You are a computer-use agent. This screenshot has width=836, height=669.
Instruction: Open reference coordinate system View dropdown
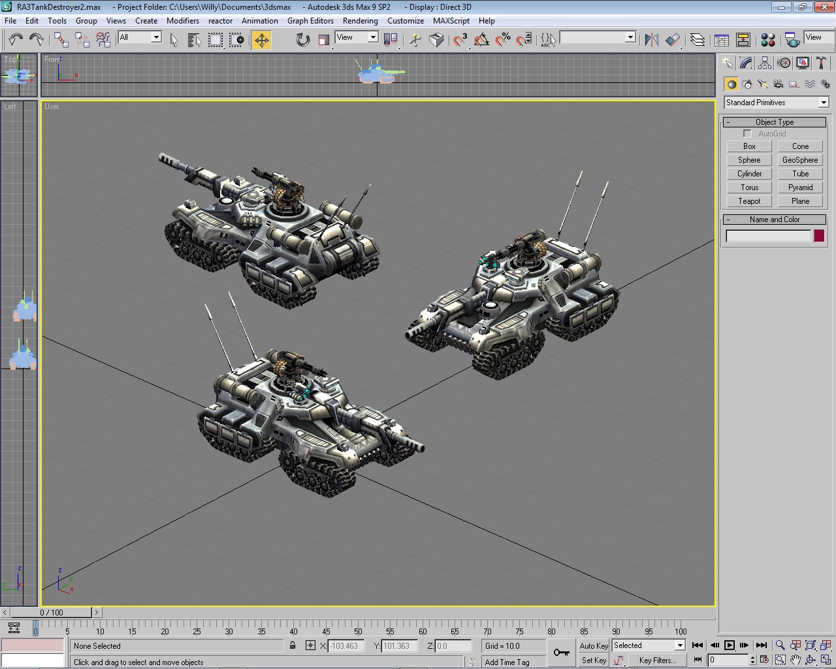[373, 37]
